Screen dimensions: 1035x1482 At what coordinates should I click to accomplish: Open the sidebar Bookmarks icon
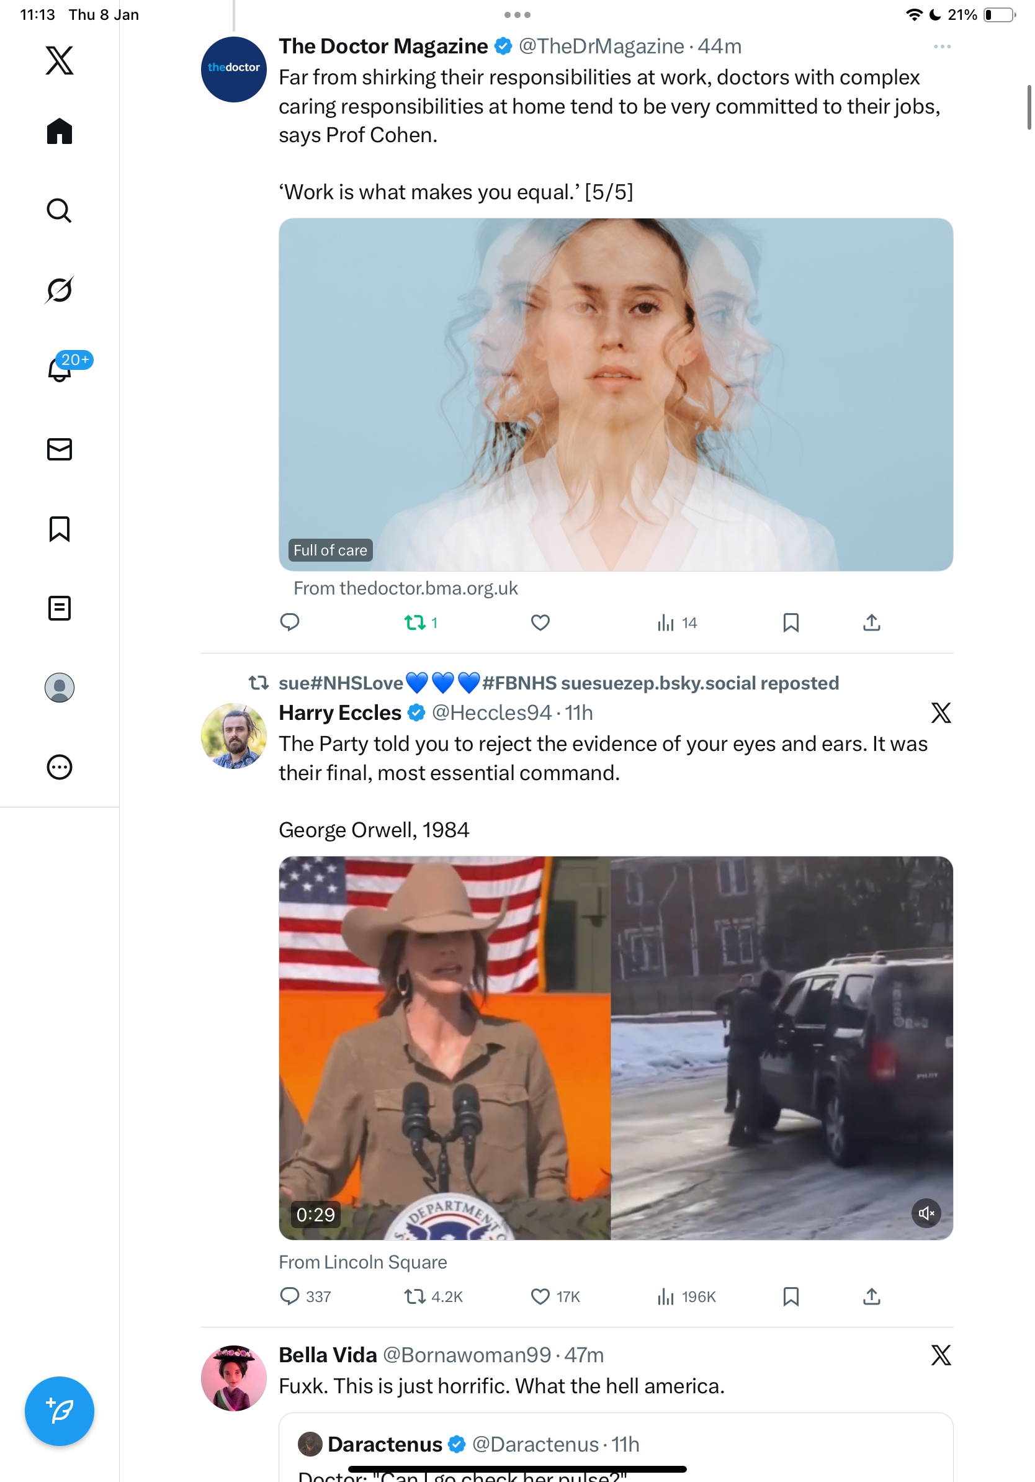60,529
